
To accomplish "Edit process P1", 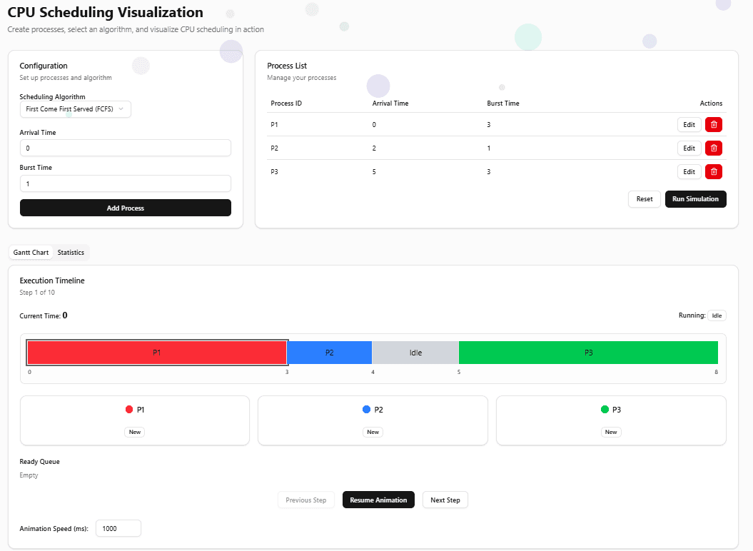I will pos(689,125).
